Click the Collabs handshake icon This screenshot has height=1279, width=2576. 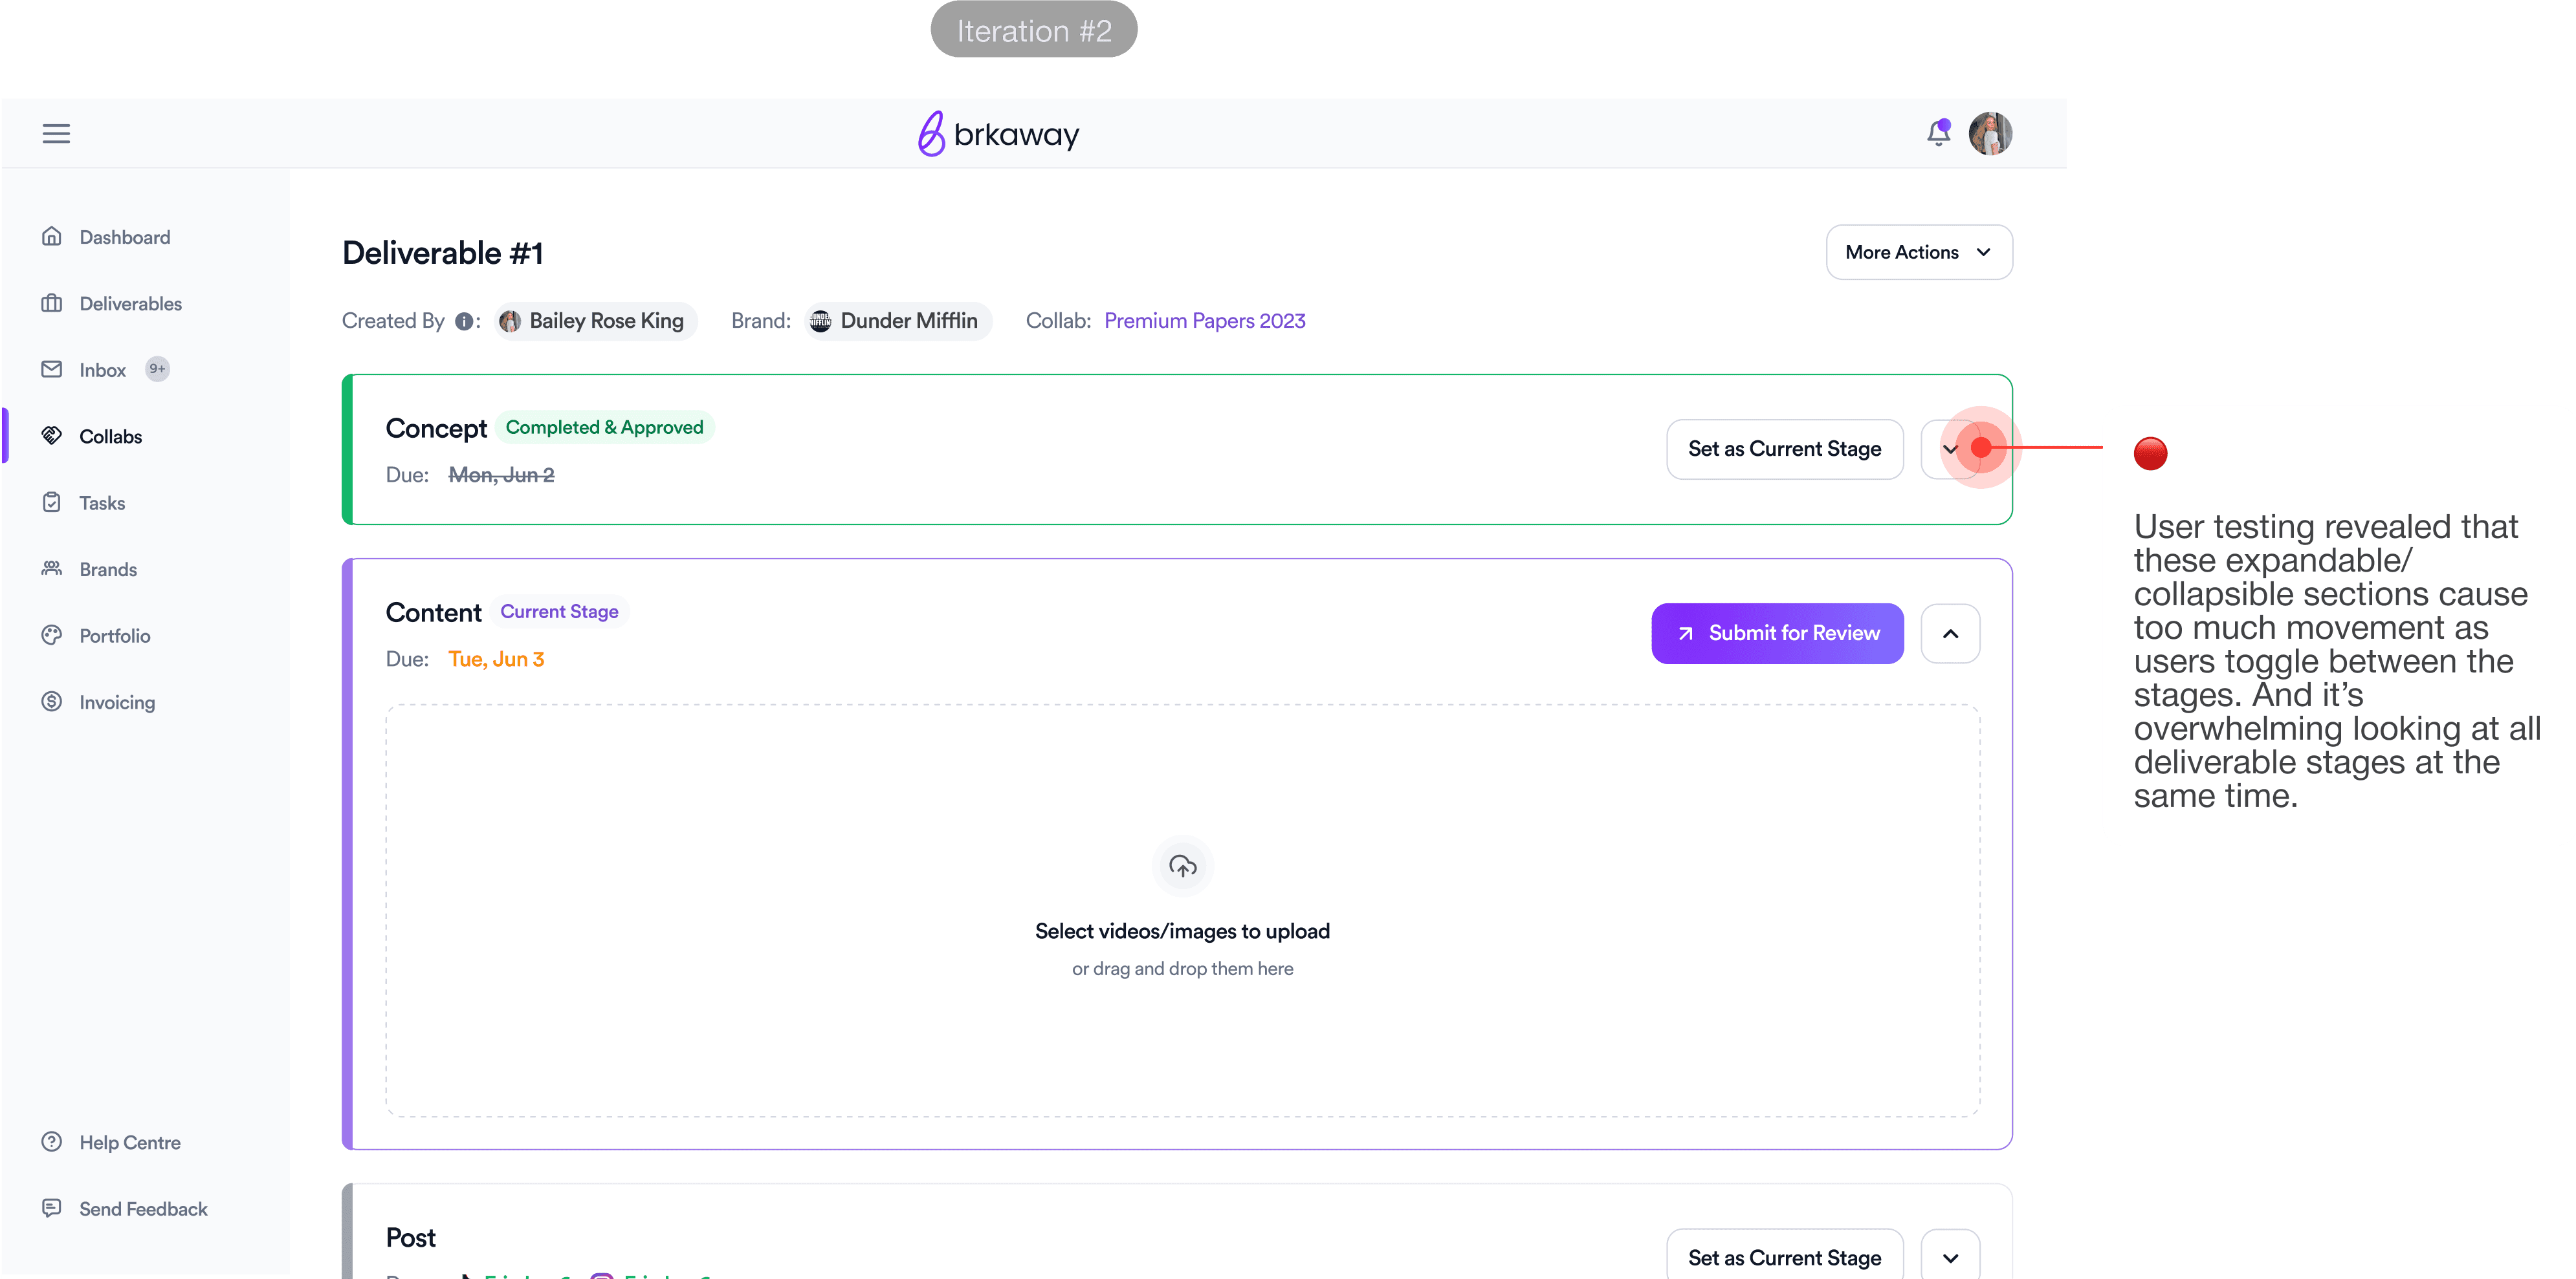(x=52, y=436)
